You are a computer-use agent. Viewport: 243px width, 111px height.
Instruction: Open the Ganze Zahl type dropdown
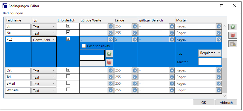pos(44,40)
